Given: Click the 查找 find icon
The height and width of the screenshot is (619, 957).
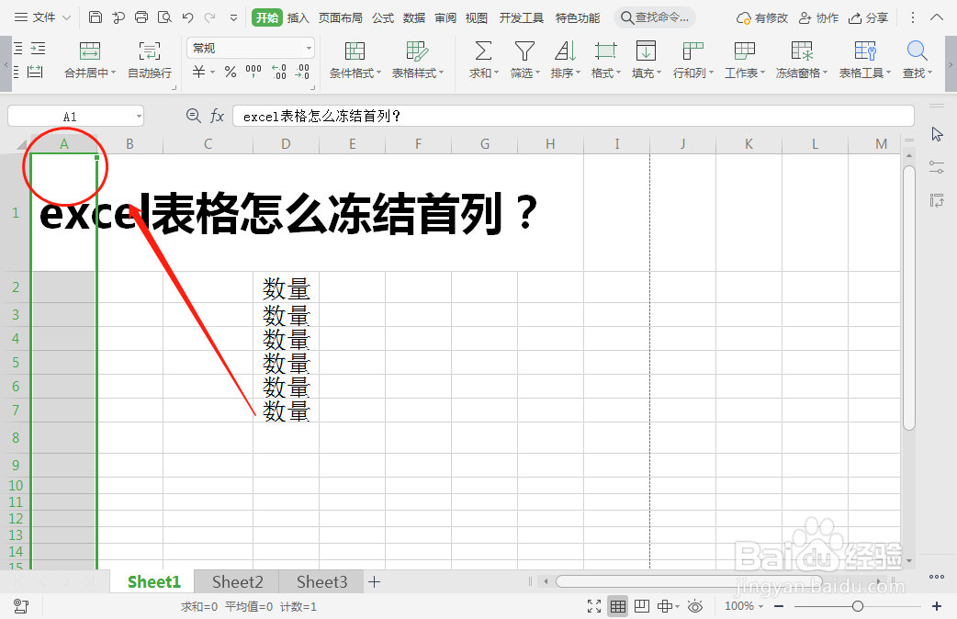Looking at the screenshot, I should point(917,51).
